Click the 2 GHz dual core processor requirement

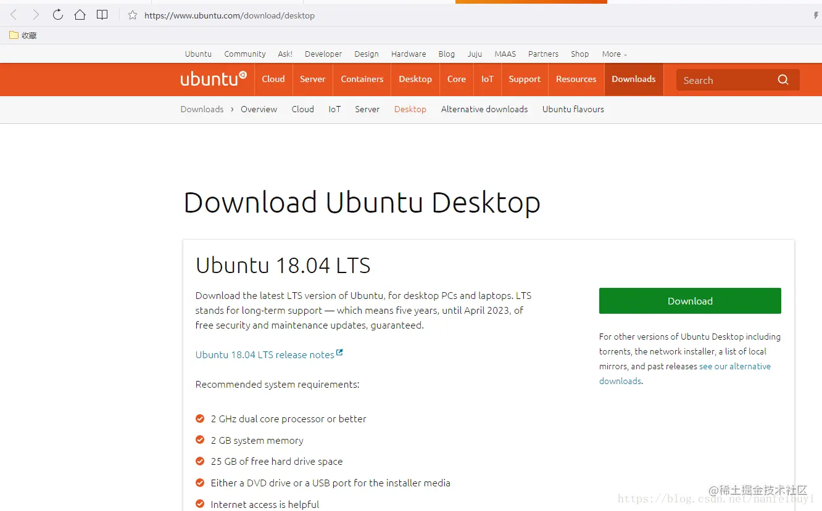tap(288, 419)
